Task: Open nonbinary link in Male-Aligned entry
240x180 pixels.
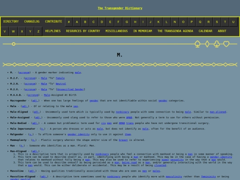Action: click(x=123, y=112)
